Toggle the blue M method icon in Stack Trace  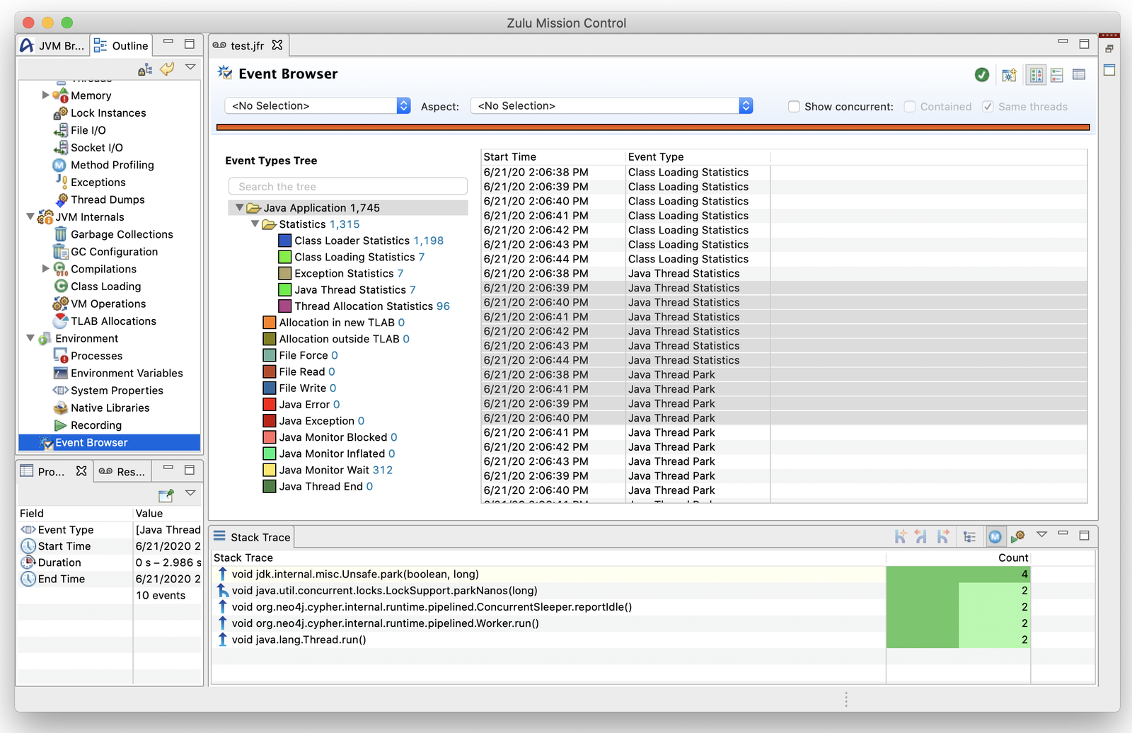click(x=995, y=537)
